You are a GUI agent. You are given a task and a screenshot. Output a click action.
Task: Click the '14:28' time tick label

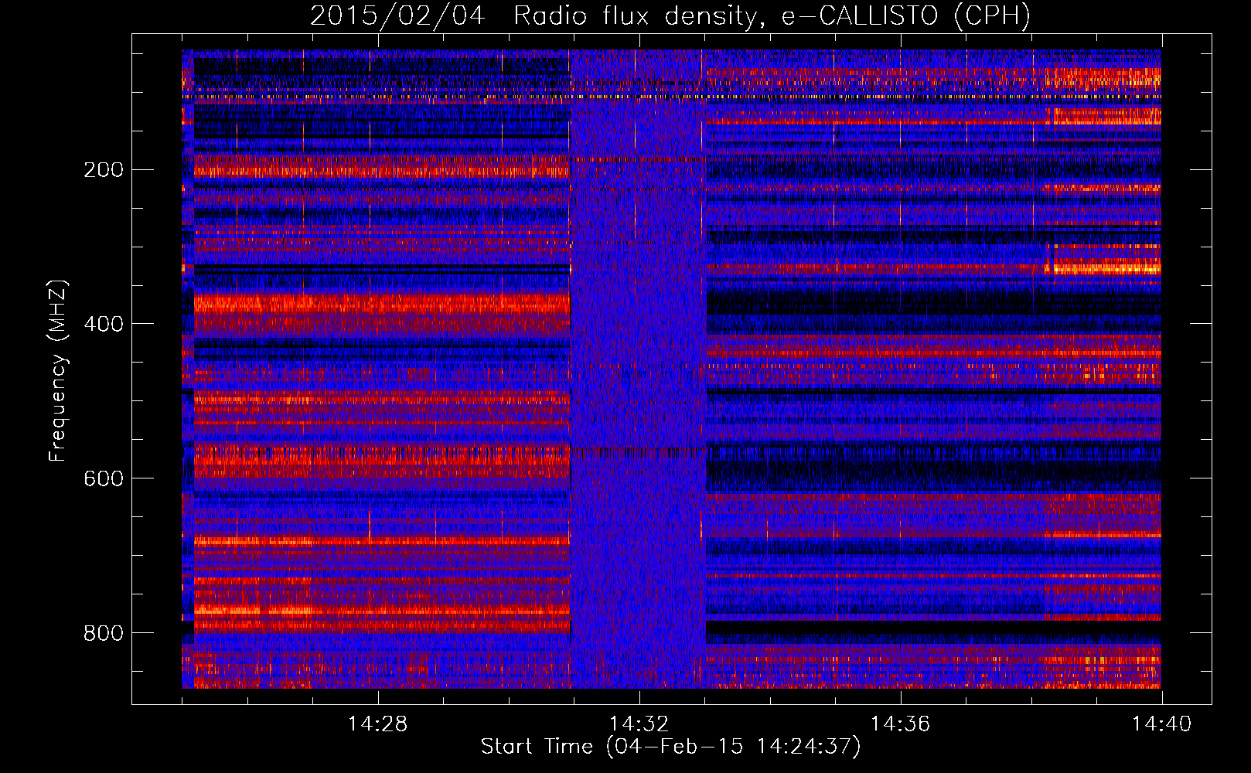(x=377, y=724)
